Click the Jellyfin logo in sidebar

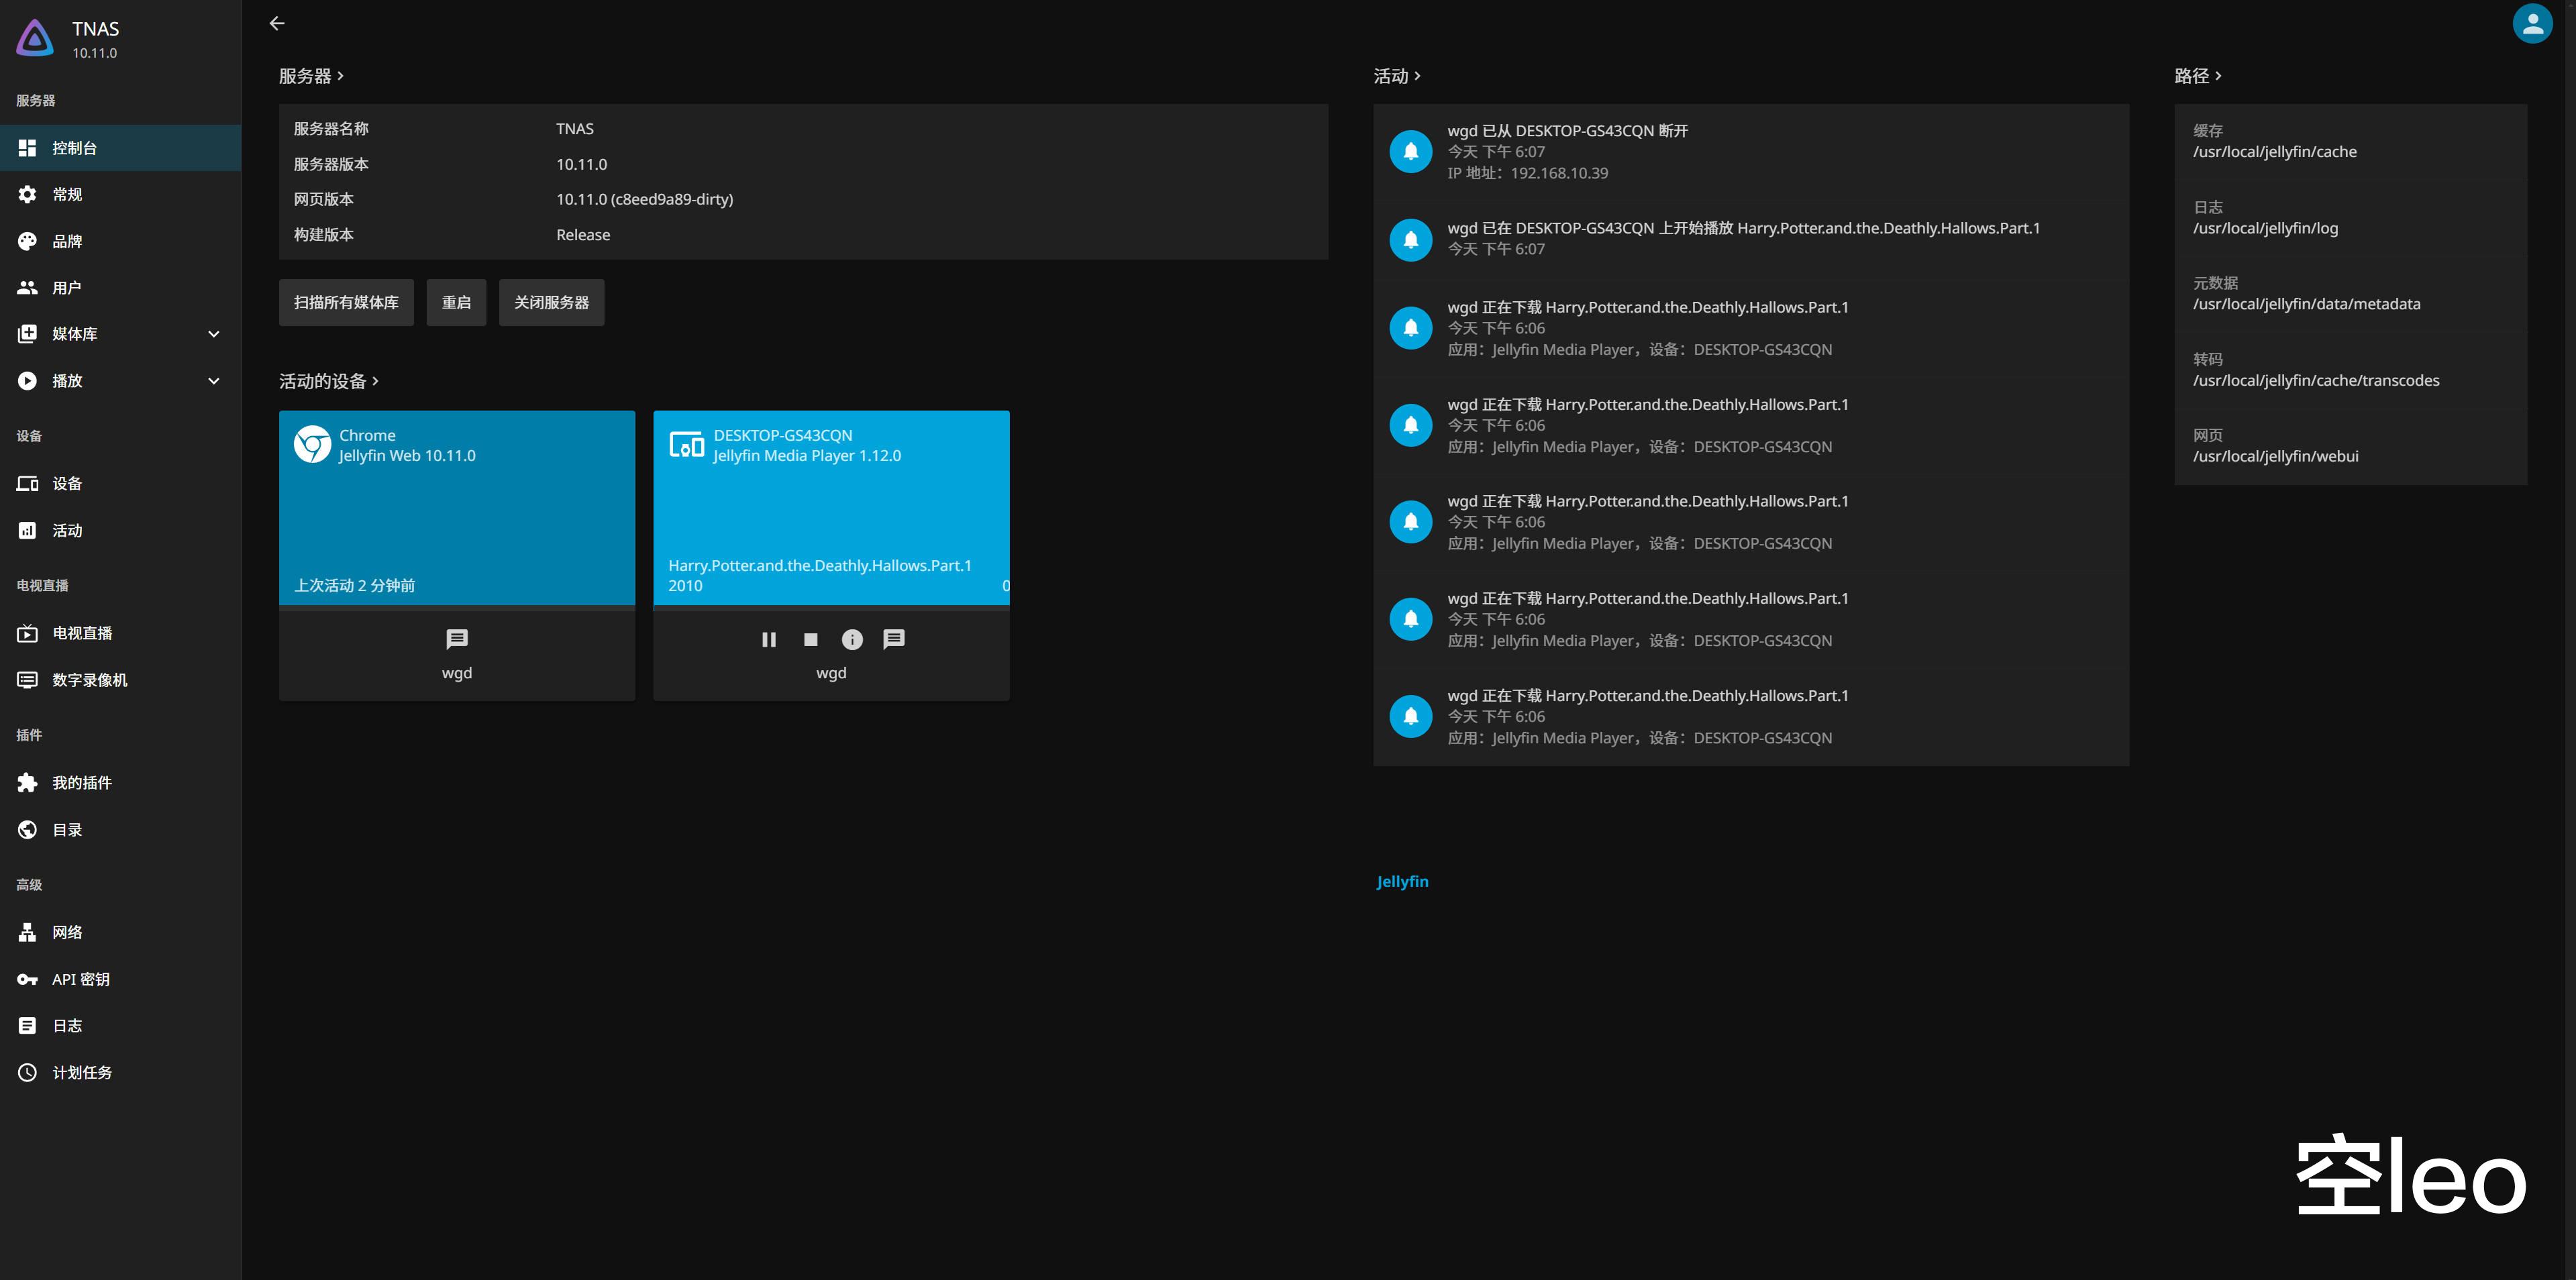pyautogui.click(x=36, y=38)
